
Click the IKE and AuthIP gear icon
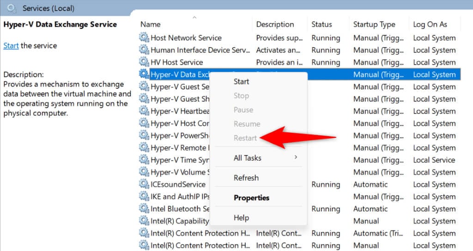pos(144,197)
